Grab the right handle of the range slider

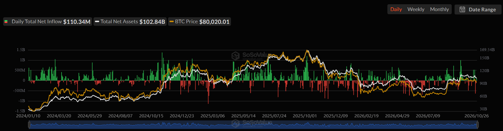[x=477, y=124]
